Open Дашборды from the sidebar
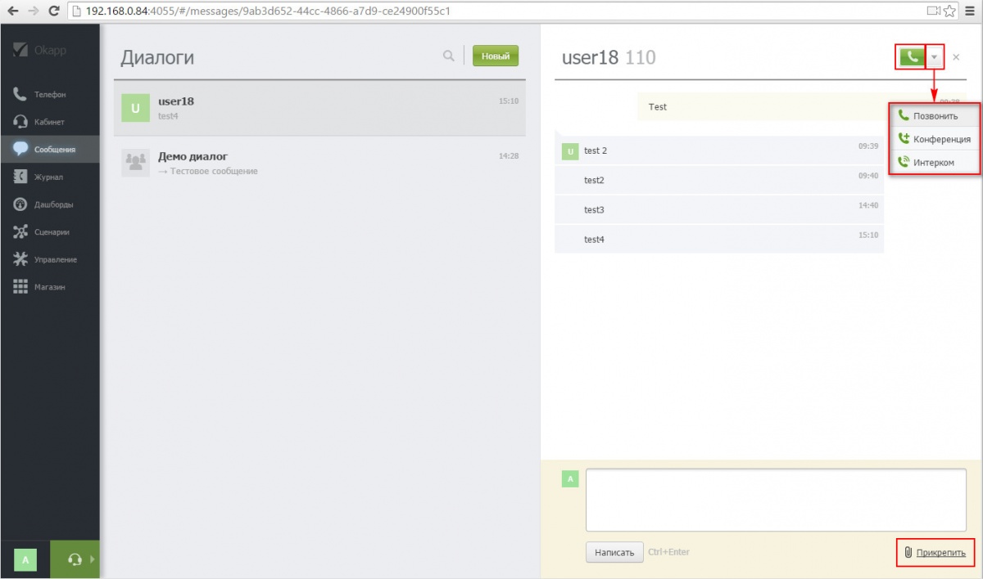 pos(49,204)
